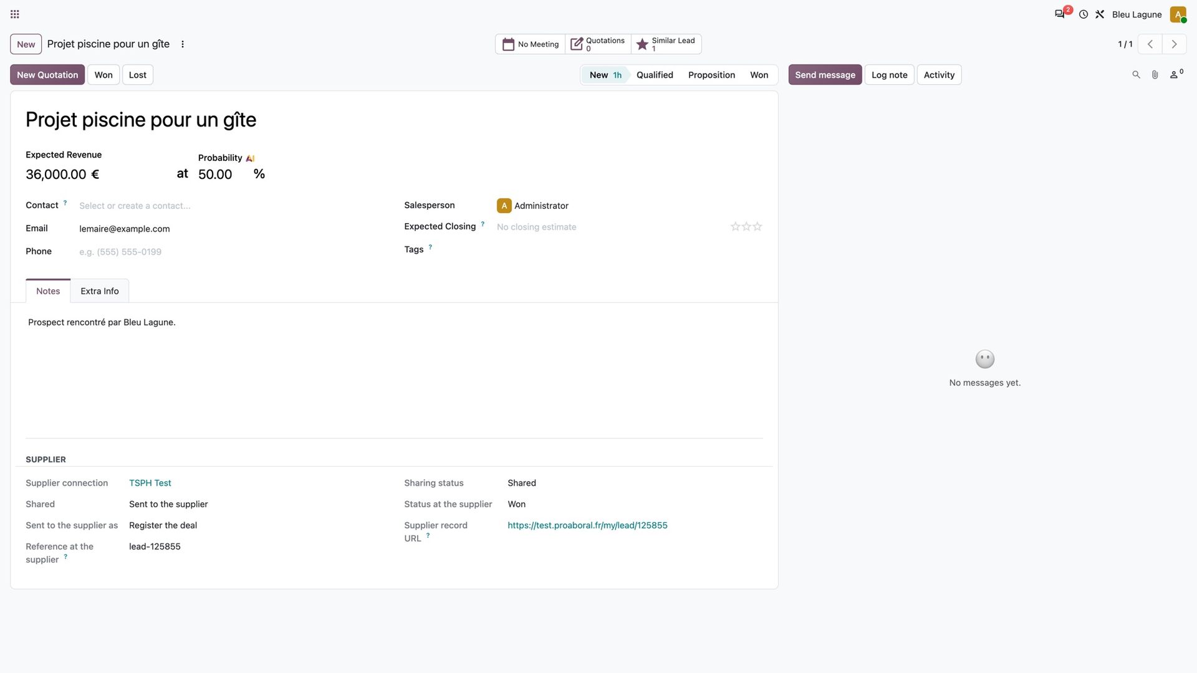Image resolution: width=1197 pixels, height=673 pixels.
Task: Switch to the Notes tab
Action: pyautogui.click(x=48, y=291)
